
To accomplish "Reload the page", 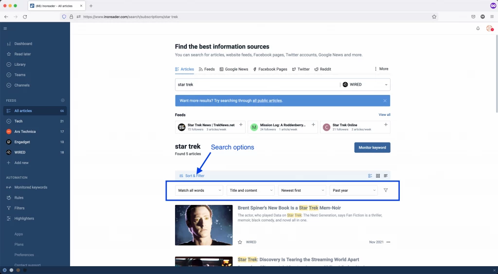I will [x=25, y=17].
